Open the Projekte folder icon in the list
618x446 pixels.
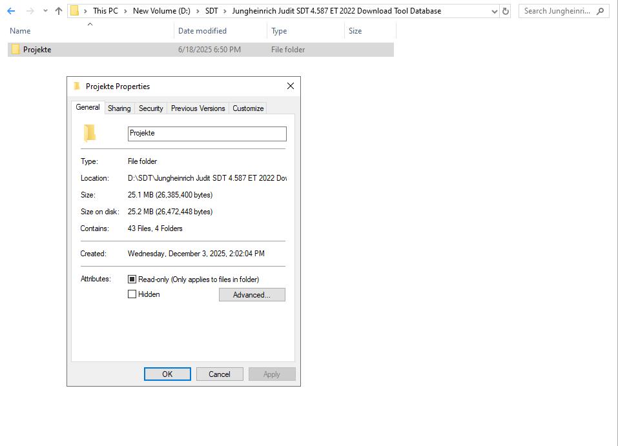click(x=15, y=49)
